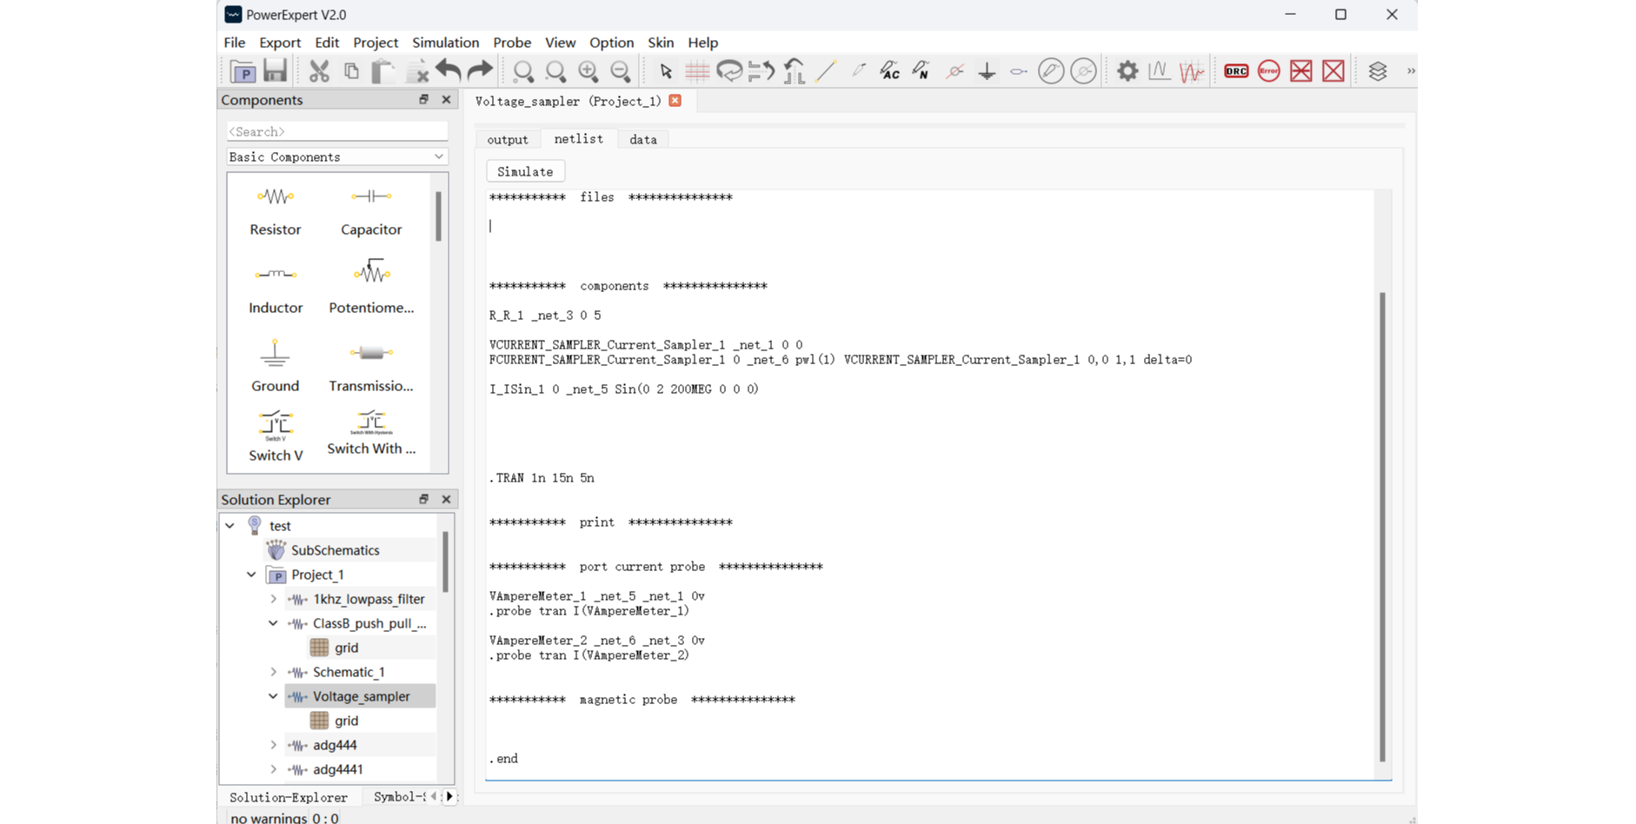The width and height of the screenshot is (1636, 824).
Task: Click the AC probe icon
Action: (x=889, y=71)
